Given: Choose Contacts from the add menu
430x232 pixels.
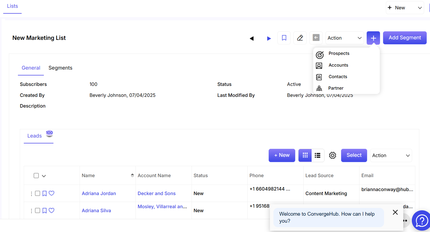Looking at the screenshot, I should coord(338,77).
